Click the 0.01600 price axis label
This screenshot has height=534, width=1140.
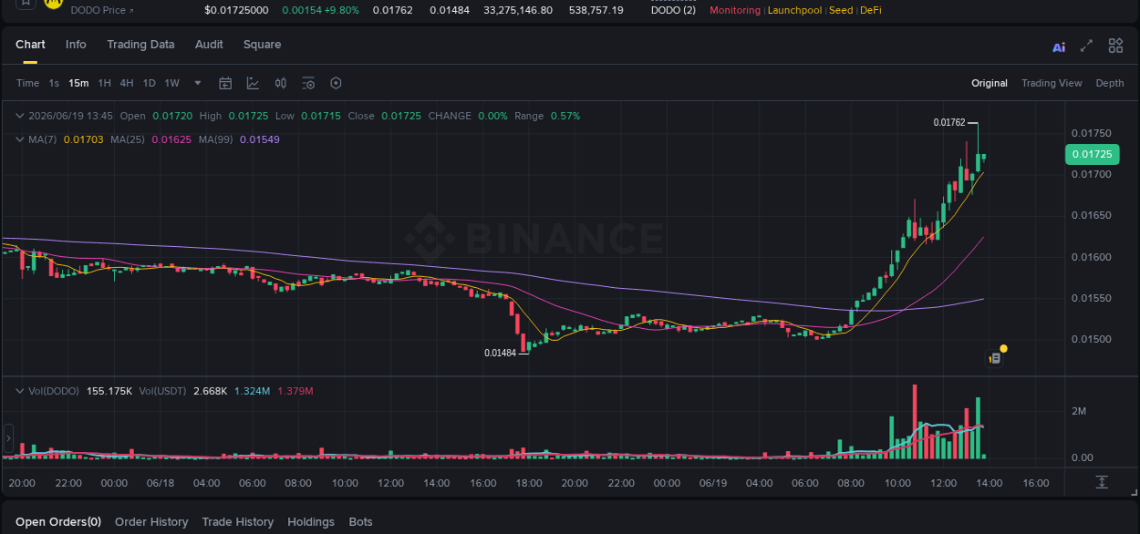[1091, 257]
